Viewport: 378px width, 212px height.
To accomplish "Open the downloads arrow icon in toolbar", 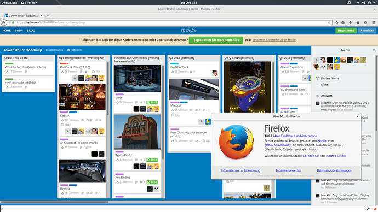I will click(350, 22).
